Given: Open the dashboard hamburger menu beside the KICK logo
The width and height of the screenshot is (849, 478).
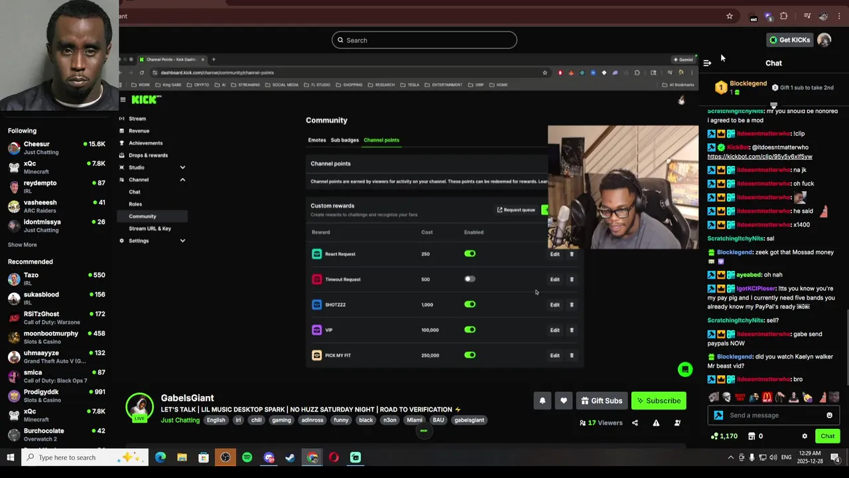Looking at the screenshot, I should (123, 100).
